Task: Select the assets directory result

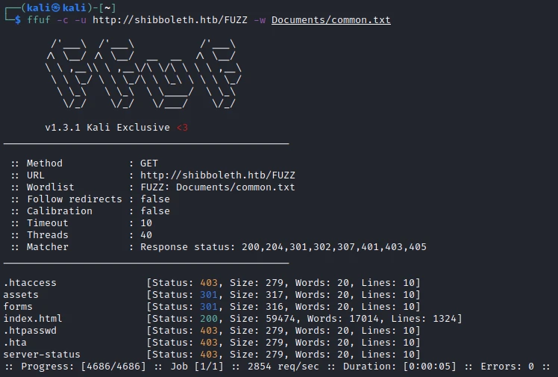Action: [21, 295]
